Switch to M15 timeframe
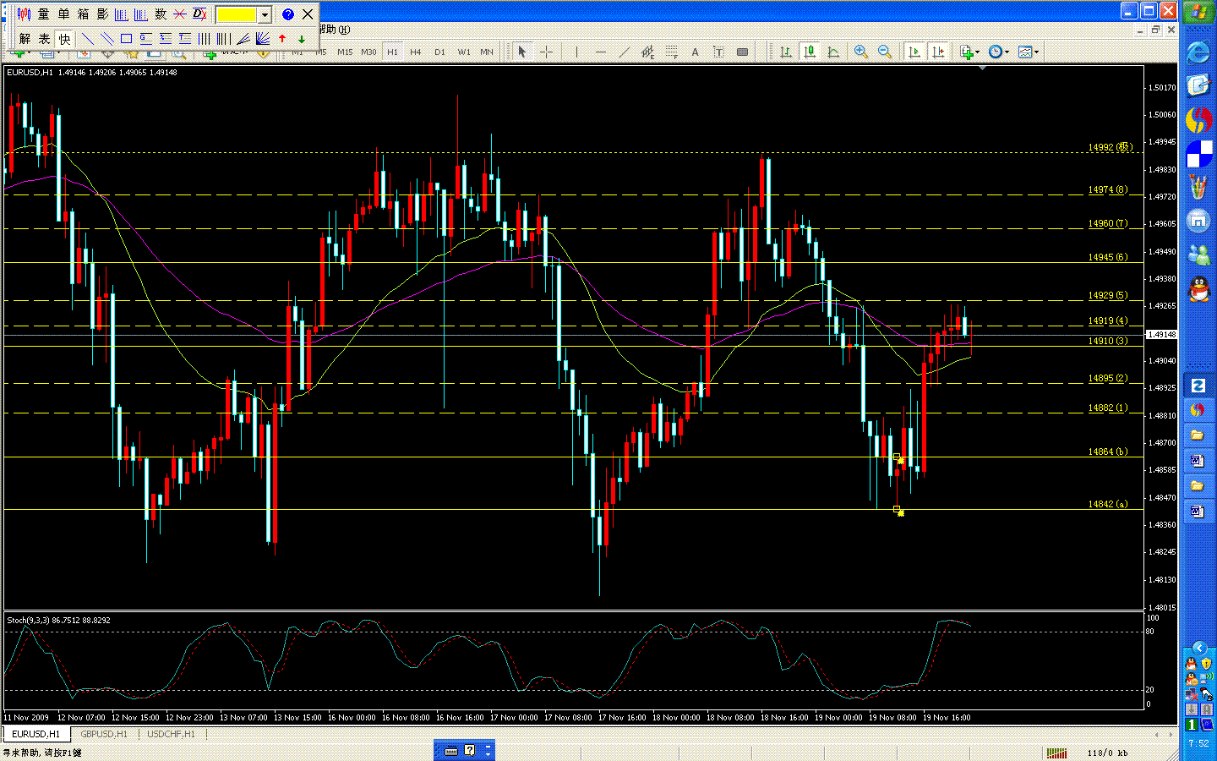Viewport: 1217px width, 761px height. click(345, 52)
